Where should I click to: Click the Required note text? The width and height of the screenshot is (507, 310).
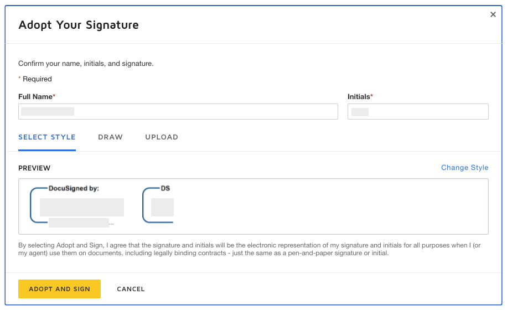tap(35, 79)
